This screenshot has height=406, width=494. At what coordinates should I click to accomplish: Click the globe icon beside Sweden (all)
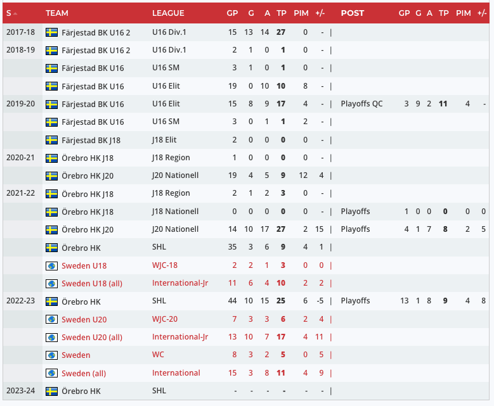click(51, 373)
